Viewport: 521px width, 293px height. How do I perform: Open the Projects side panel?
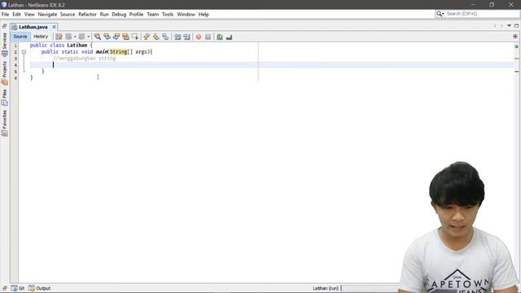pos(5,72)
